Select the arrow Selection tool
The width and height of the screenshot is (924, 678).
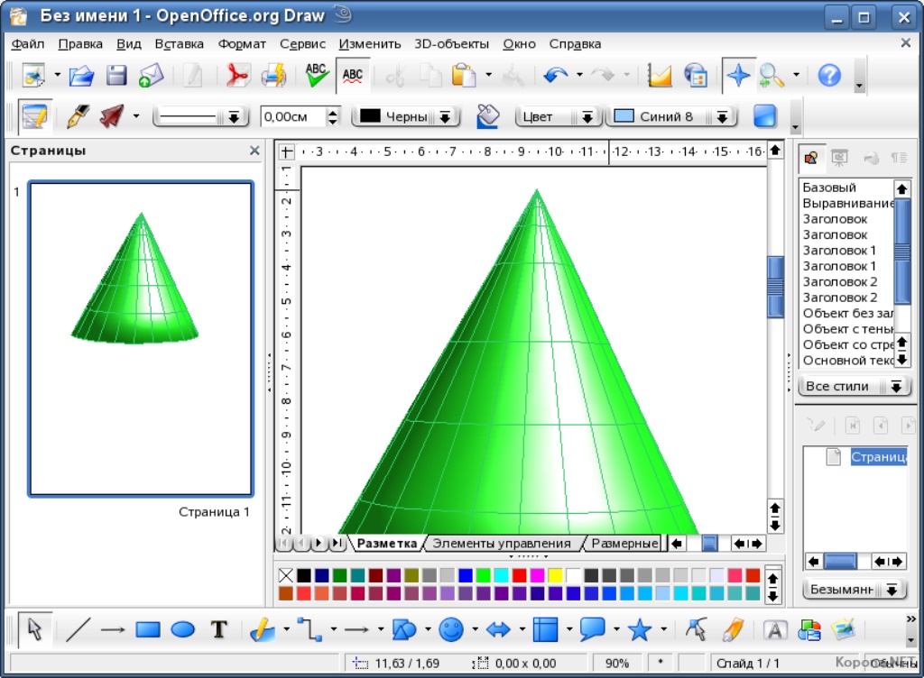click(x=35, y=629)
